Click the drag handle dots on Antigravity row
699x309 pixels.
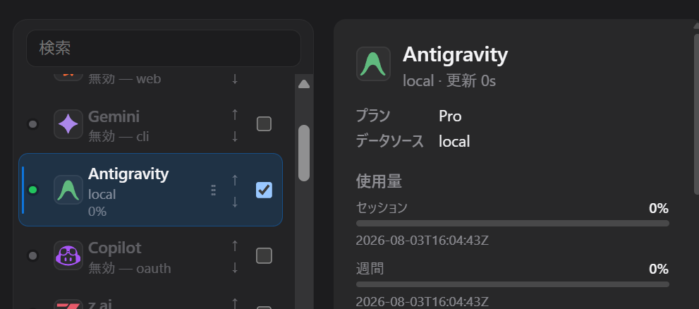pos(213,190)
